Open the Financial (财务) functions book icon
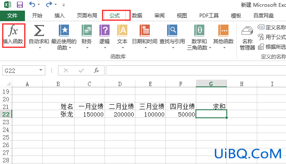Screen dimensions: 286x164 (x=87, y=31)
